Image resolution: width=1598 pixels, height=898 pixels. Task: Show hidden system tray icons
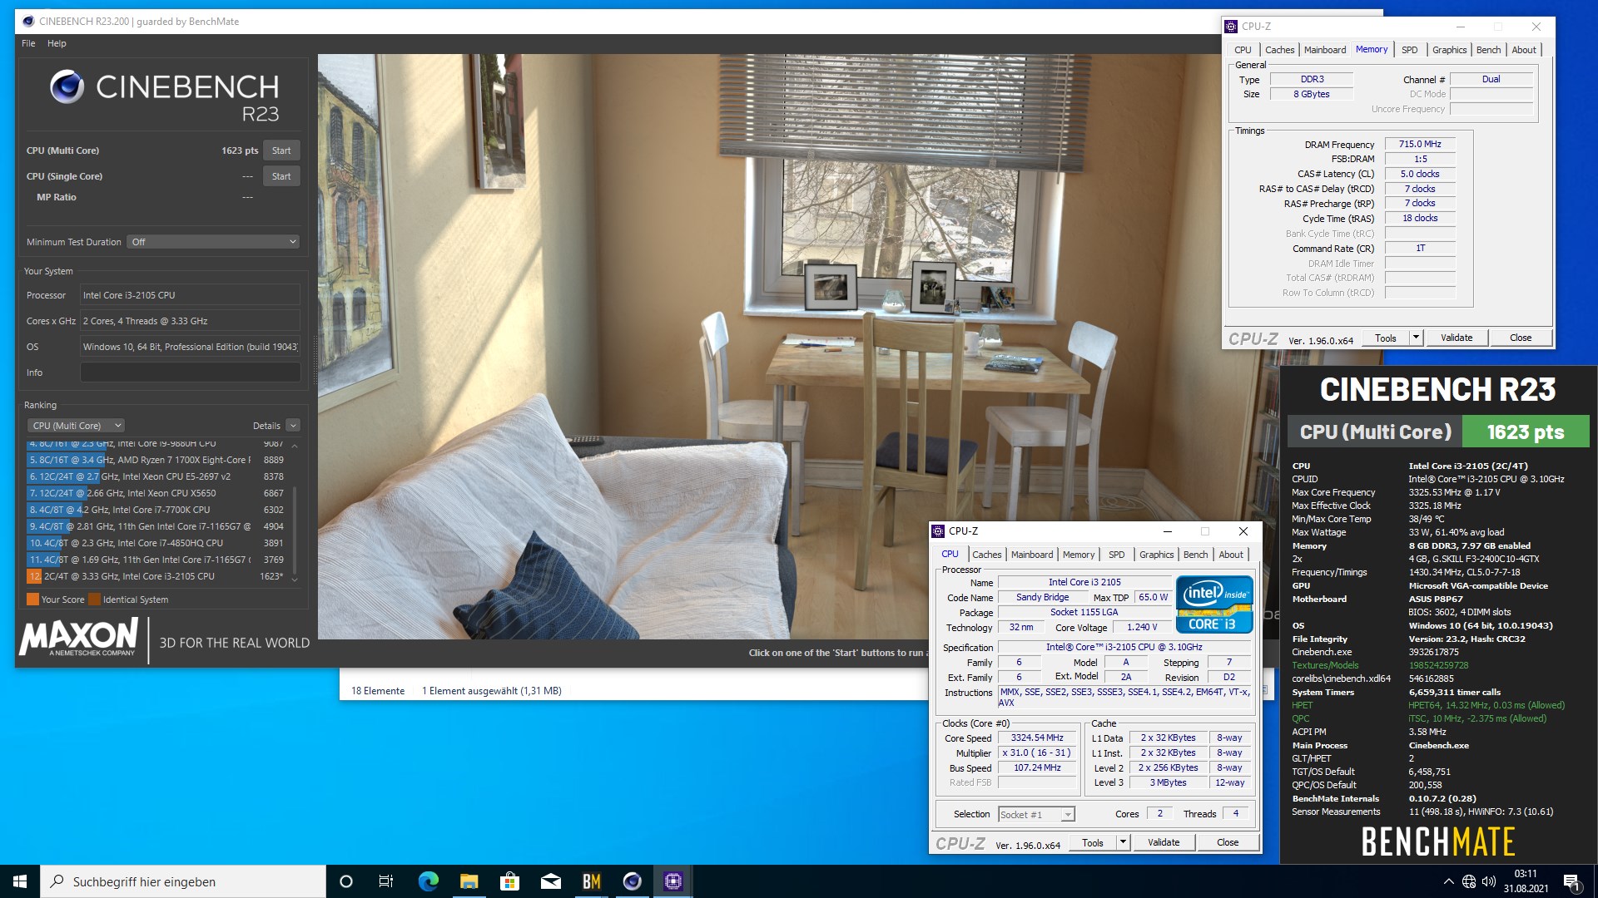(1448, 881)
